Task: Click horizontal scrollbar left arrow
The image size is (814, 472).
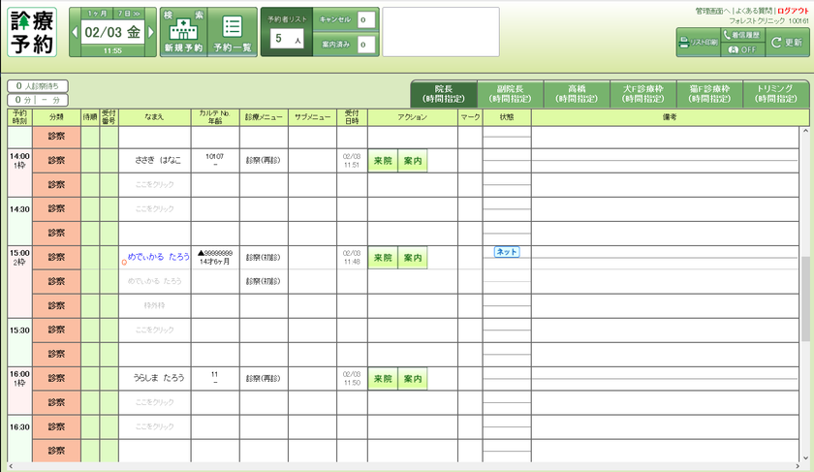Action: point(12,466)
